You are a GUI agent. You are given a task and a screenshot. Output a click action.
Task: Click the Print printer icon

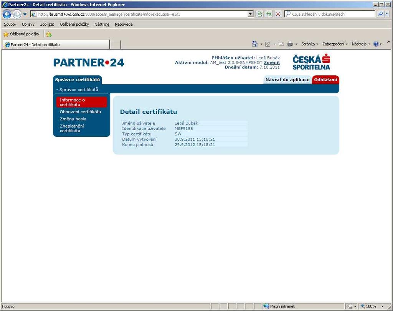(x=290, y=44)
